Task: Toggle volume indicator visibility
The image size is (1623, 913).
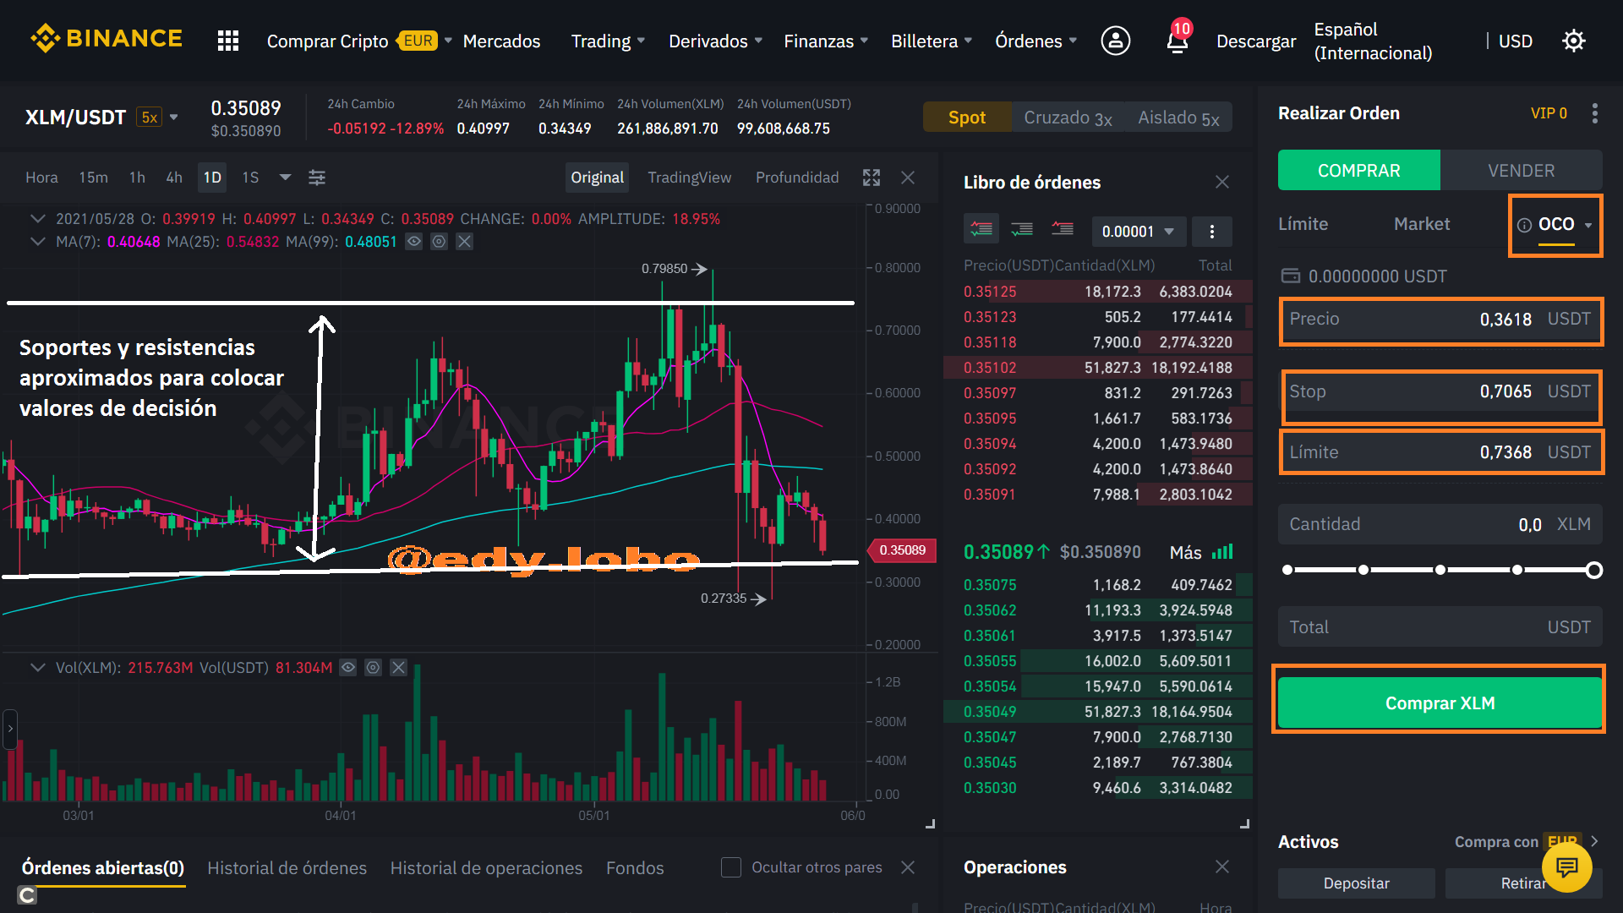Action: click(x=347, y=668)
